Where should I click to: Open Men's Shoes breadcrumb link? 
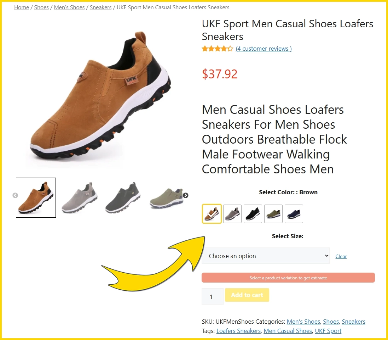(x=69, y=7)
